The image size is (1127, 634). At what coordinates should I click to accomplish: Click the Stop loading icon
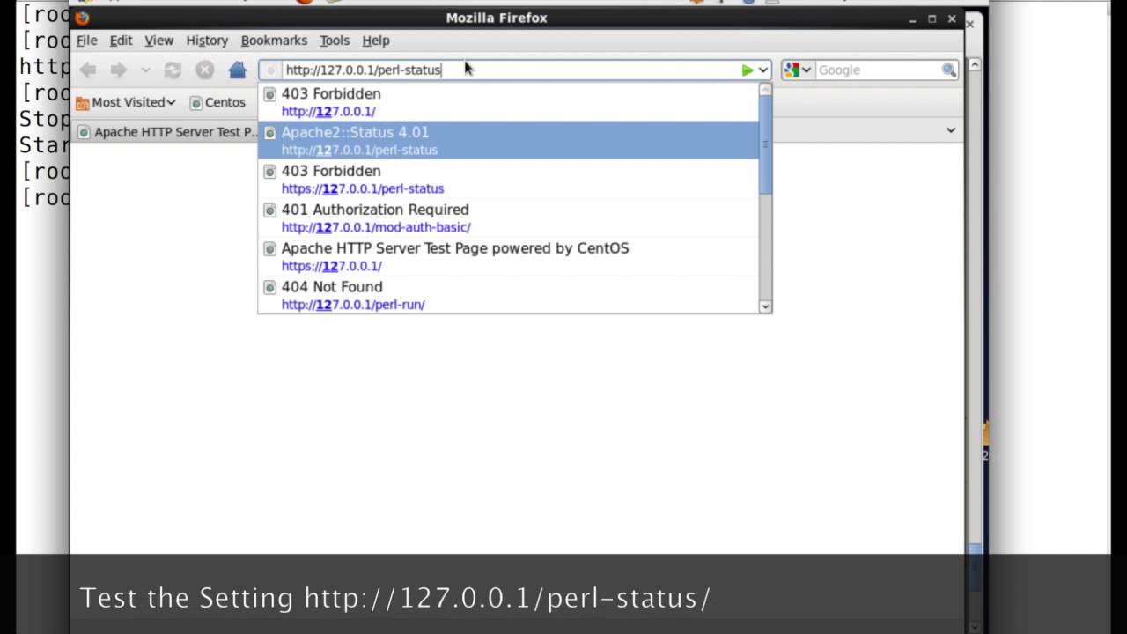tap(204, 70)
